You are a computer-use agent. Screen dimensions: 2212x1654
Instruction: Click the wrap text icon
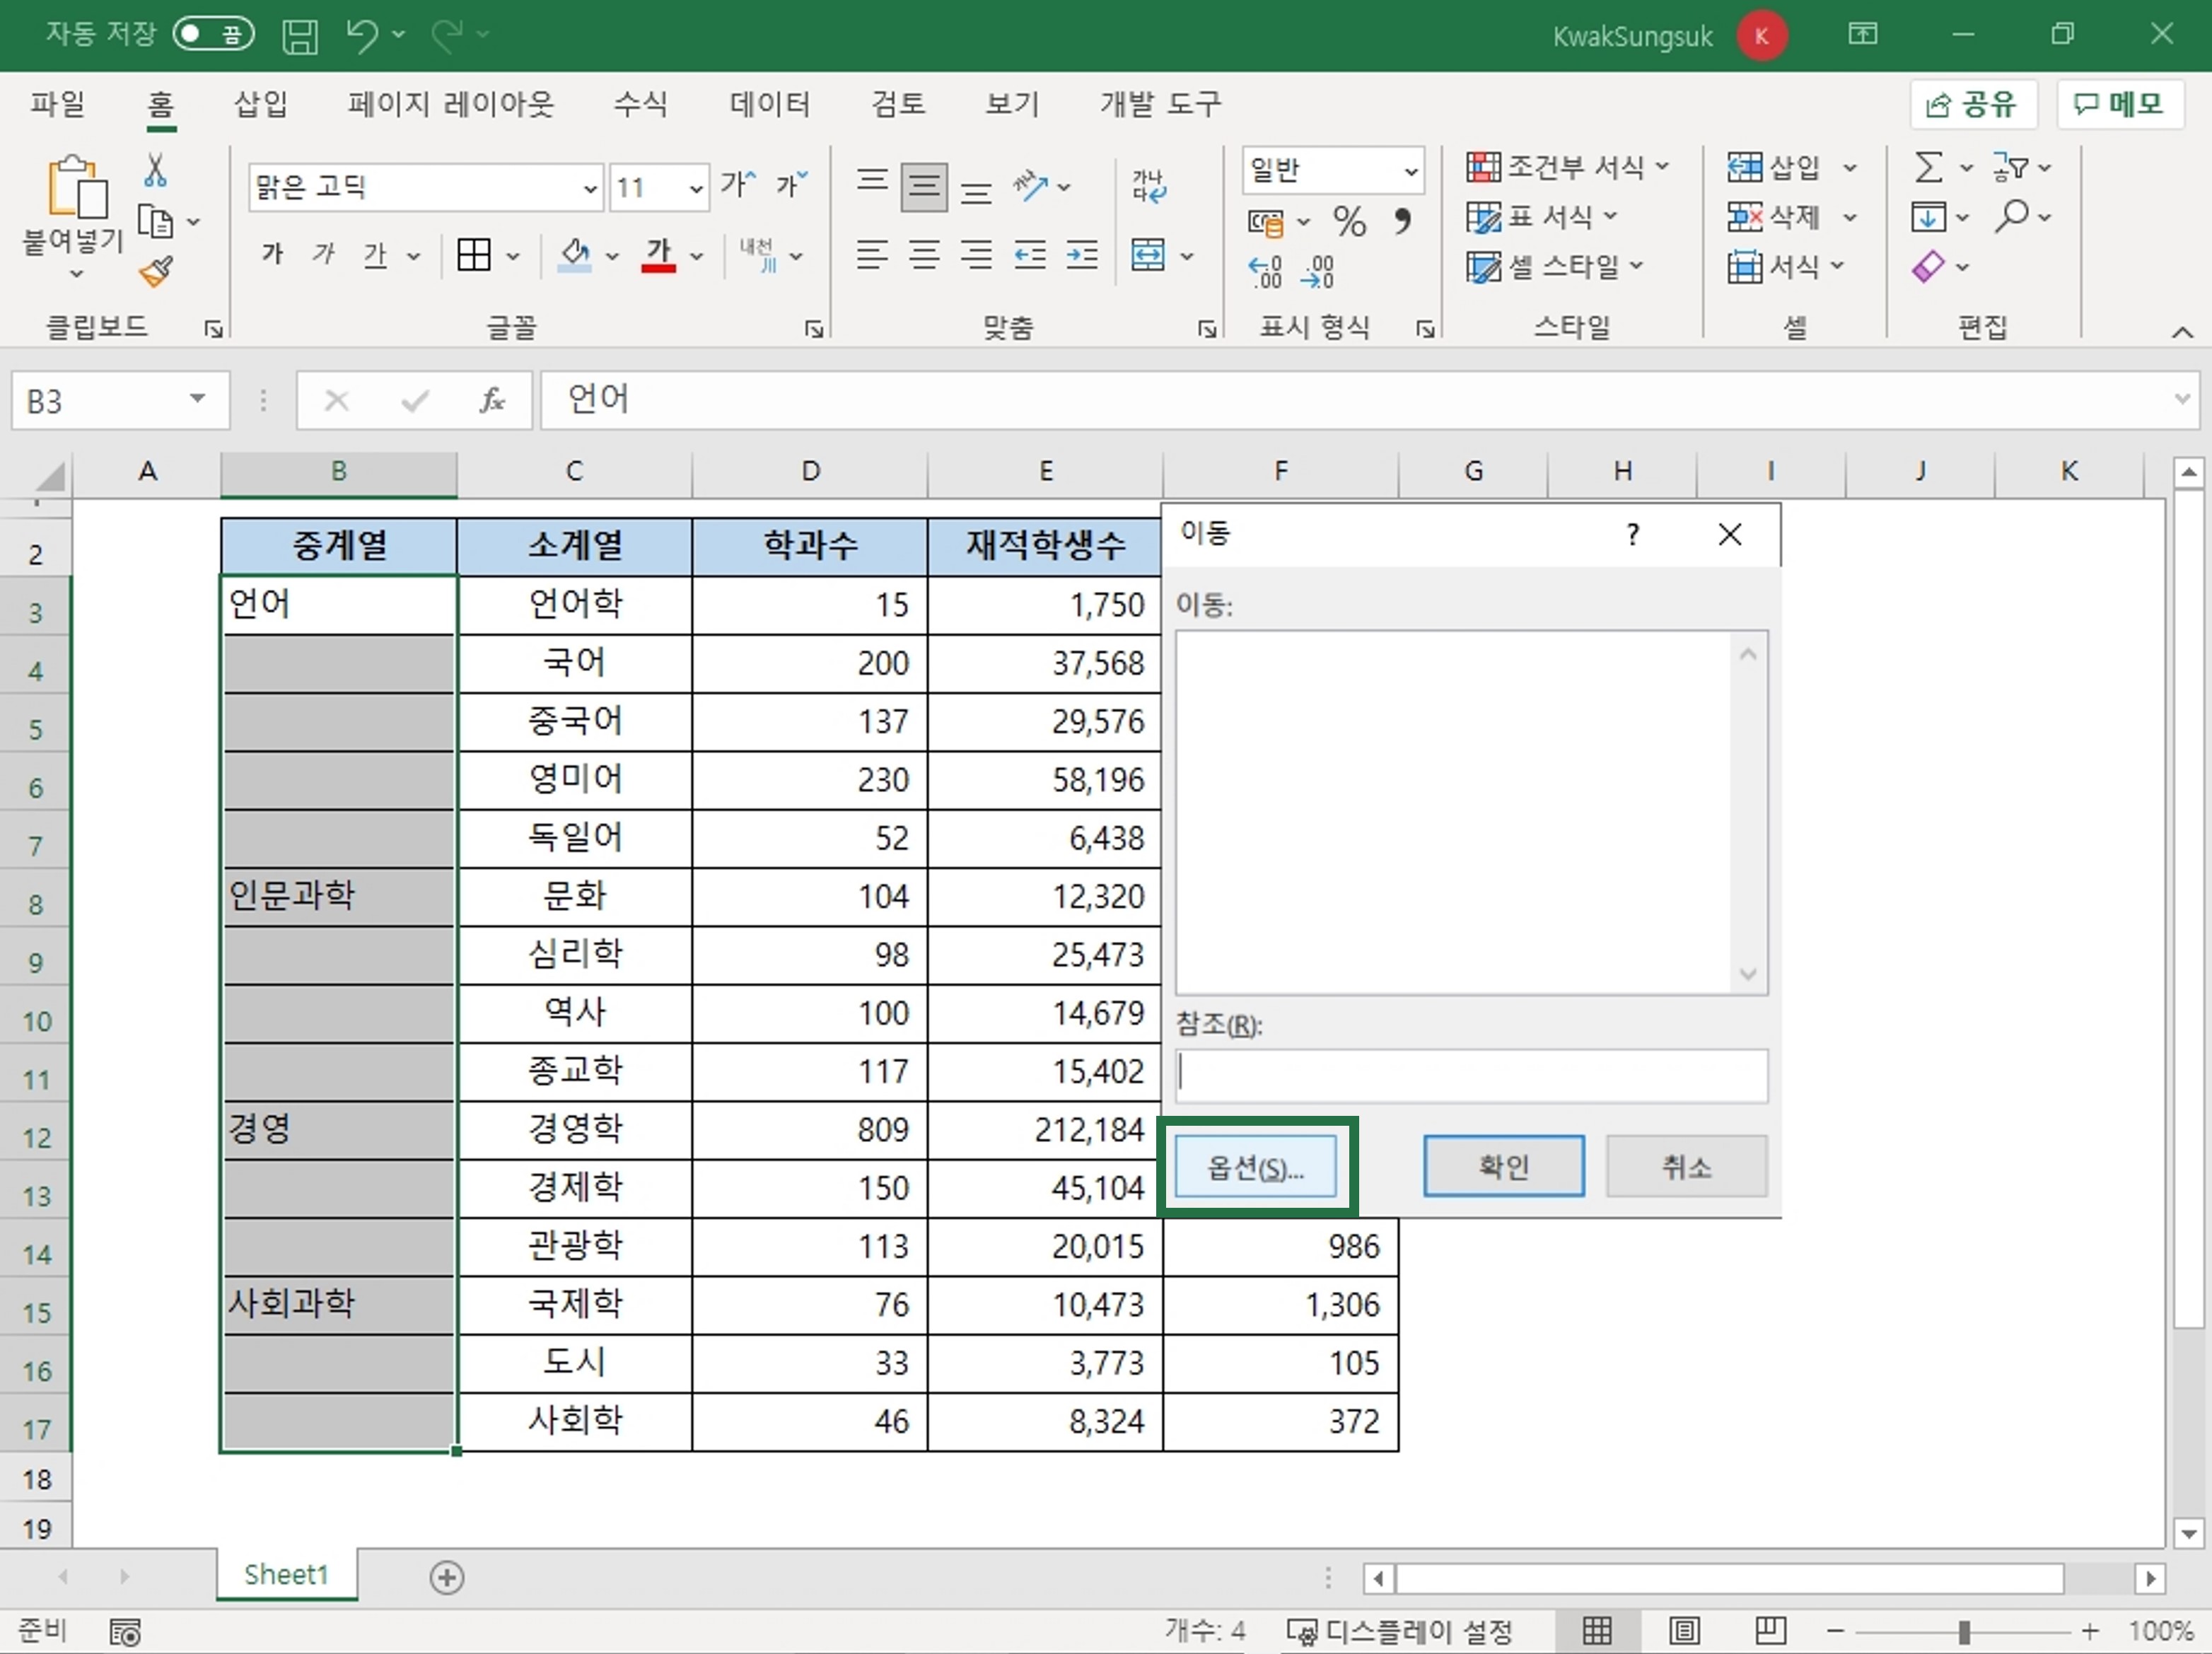point(1149,186)
